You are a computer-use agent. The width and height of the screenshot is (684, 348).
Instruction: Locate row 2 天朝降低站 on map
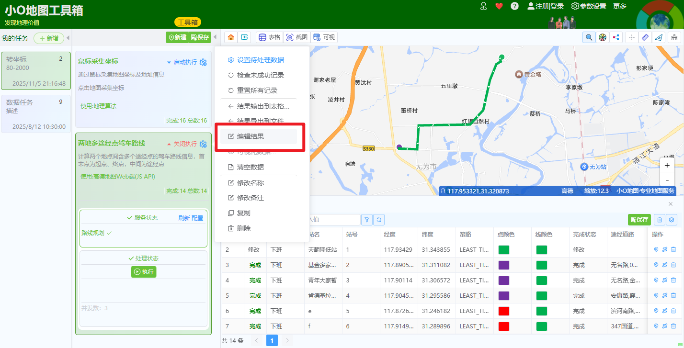656,249
